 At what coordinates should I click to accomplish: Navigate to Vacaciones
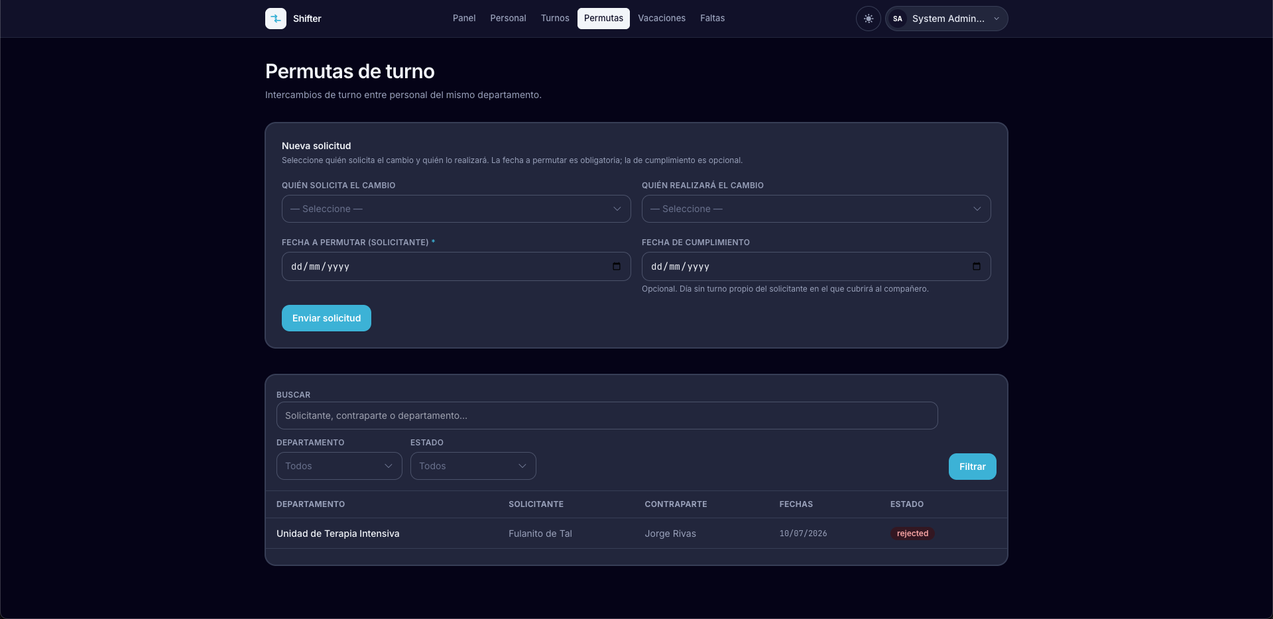(662, 19)
